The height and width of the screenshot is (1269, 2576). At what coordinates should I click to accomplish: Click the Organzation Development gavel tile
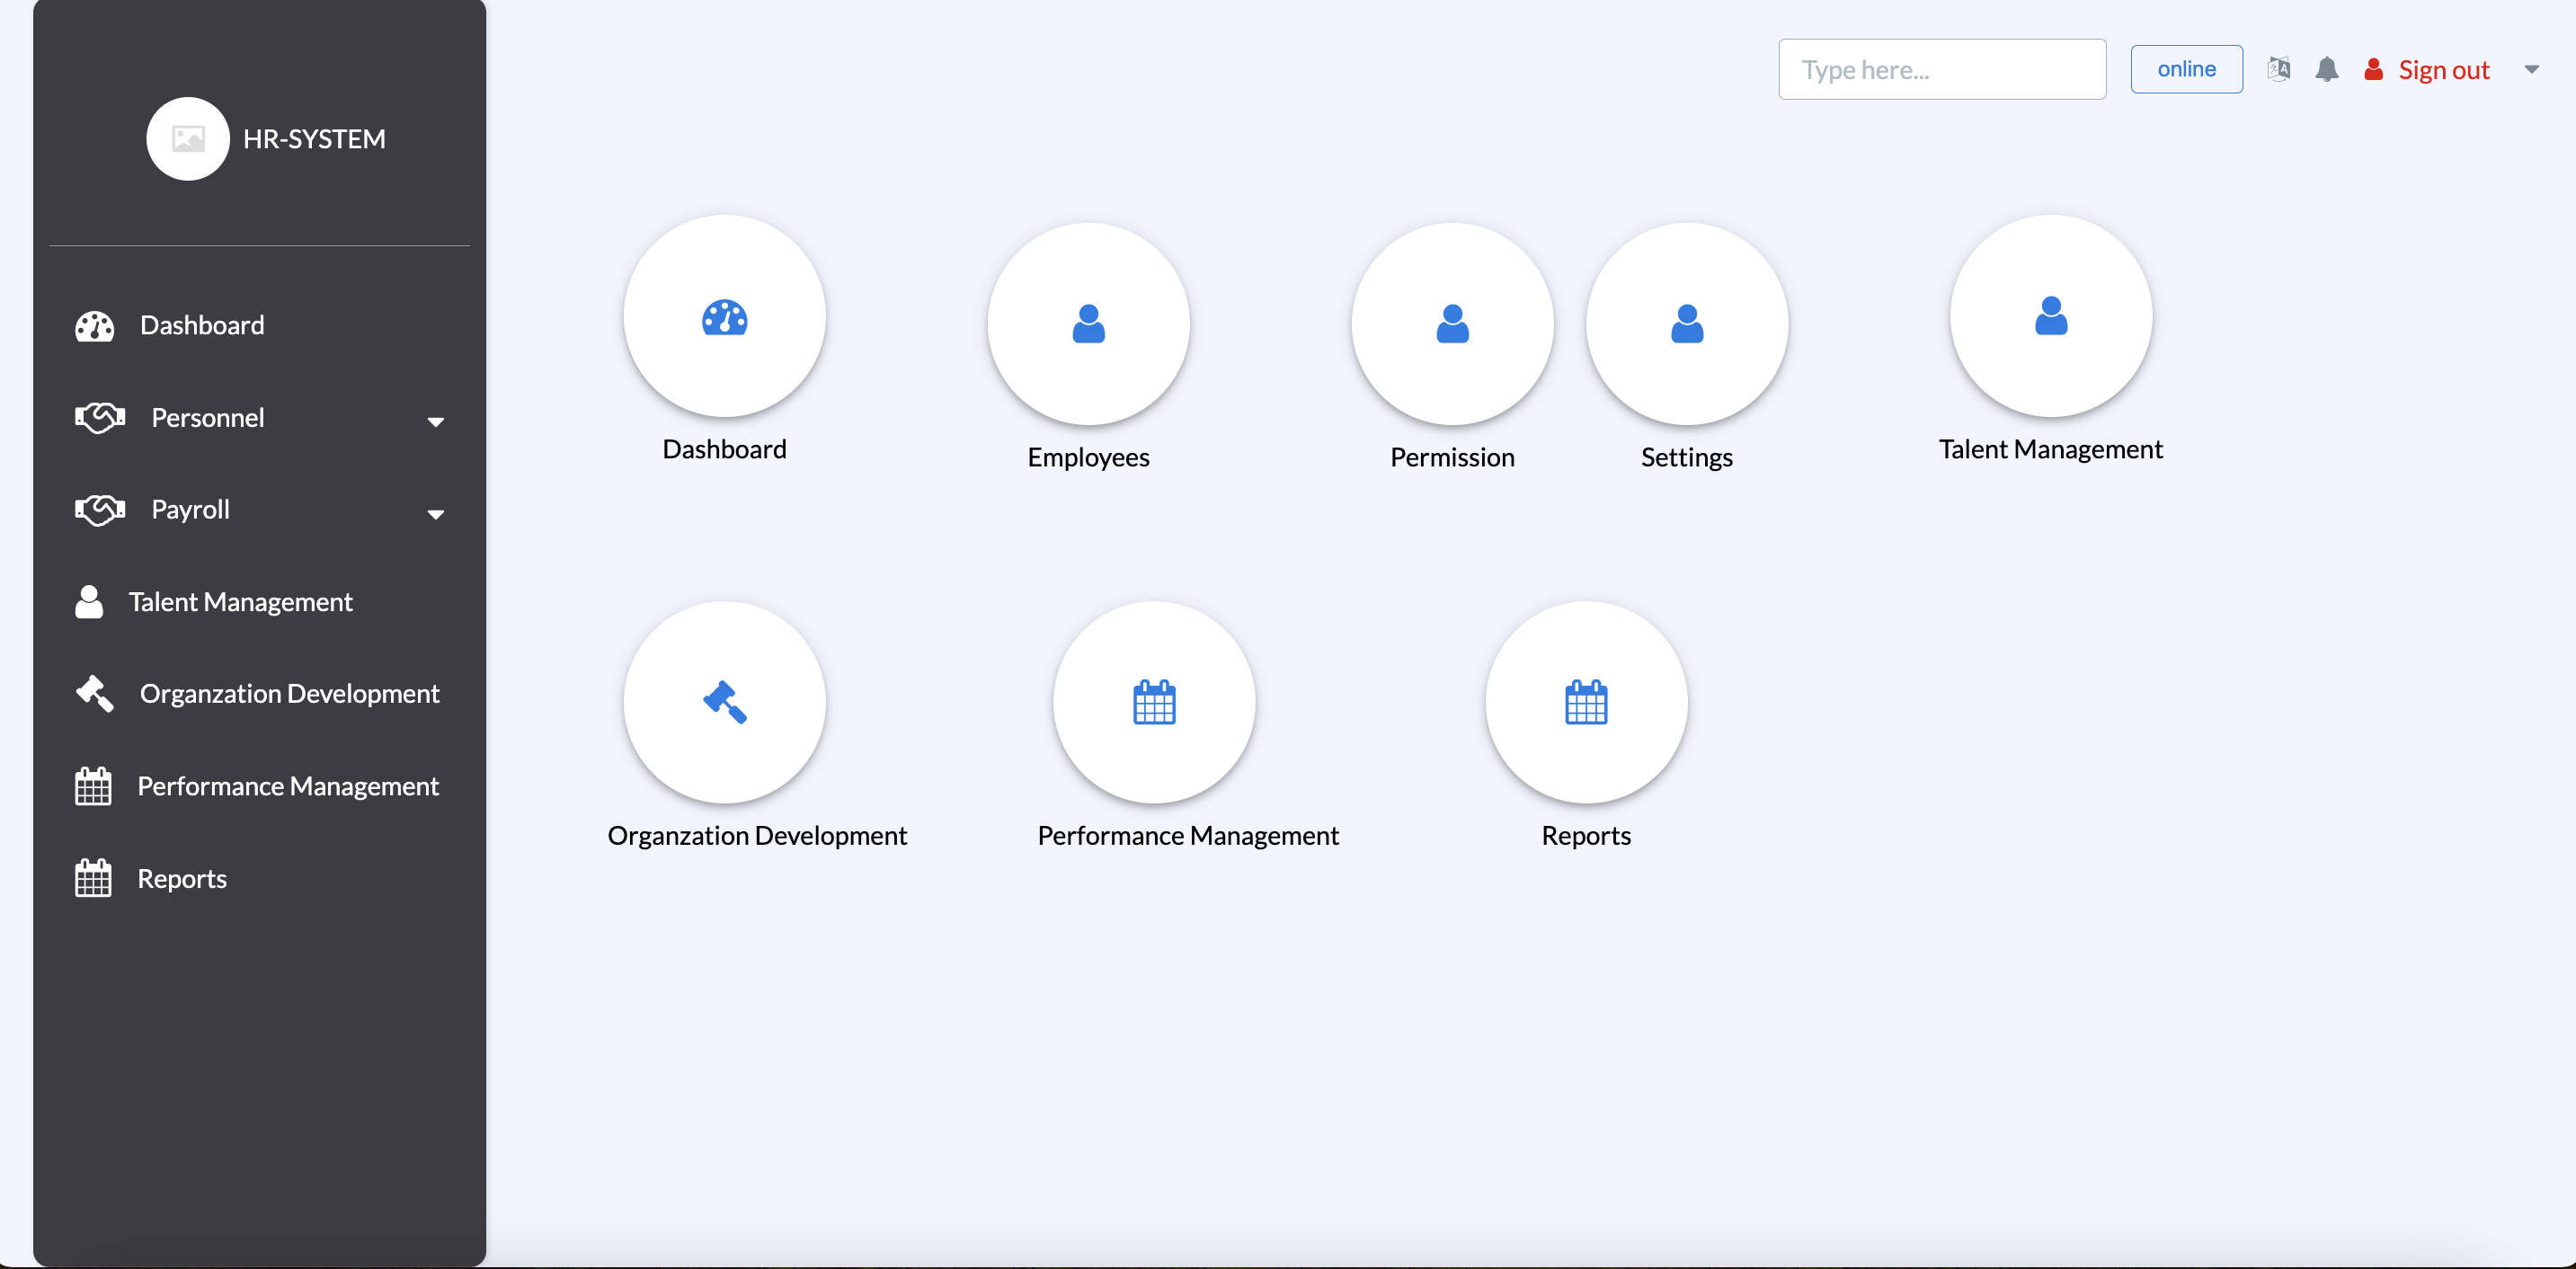724,703
